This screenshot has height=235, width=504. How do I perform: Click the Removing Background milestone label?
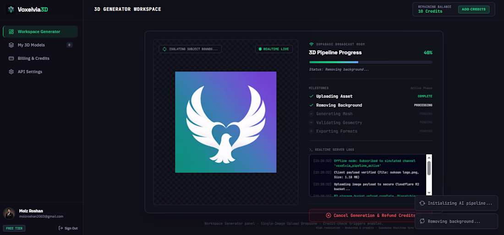click(339, 105)
